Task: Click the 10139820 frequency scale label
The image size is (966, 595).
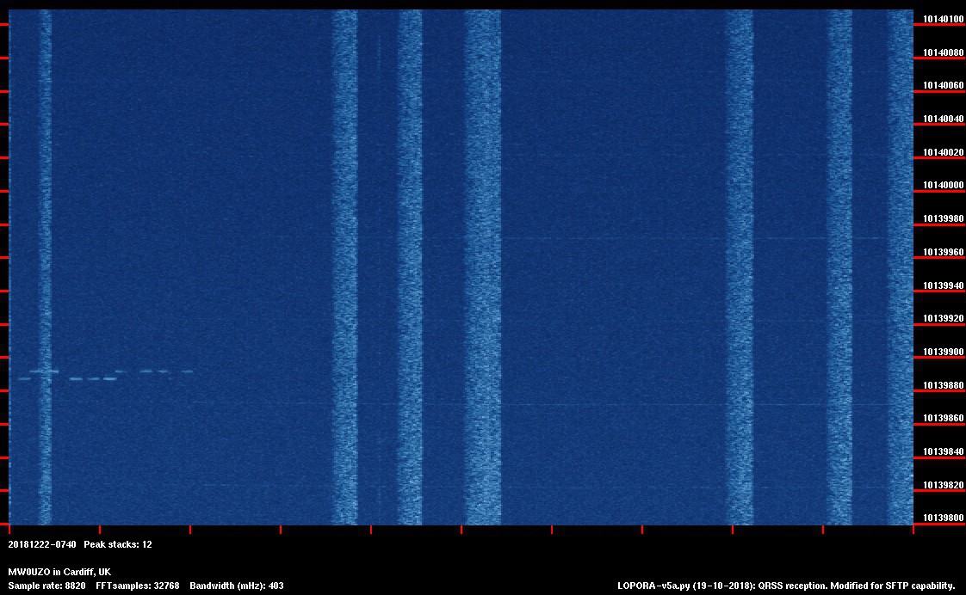Action: tap(943, 486)
